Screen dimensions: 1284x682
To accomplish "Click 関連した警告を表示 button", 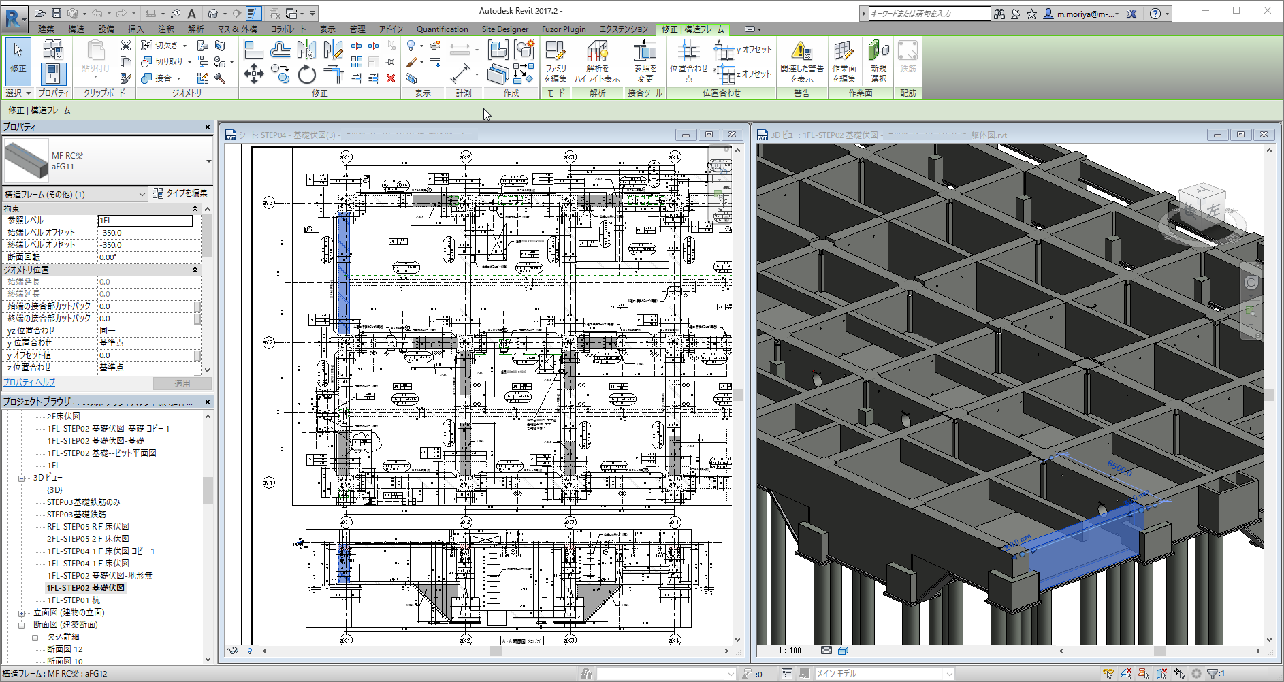I will 802,61.
